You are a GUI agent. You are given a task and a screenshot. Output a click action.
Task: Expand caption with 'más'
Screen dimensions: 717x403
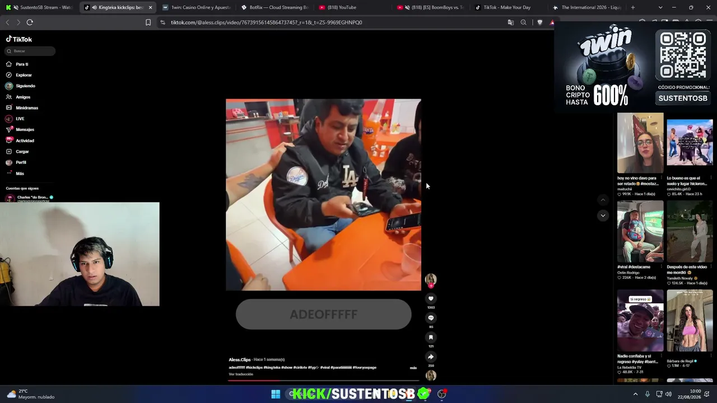(x=413, y=368)
